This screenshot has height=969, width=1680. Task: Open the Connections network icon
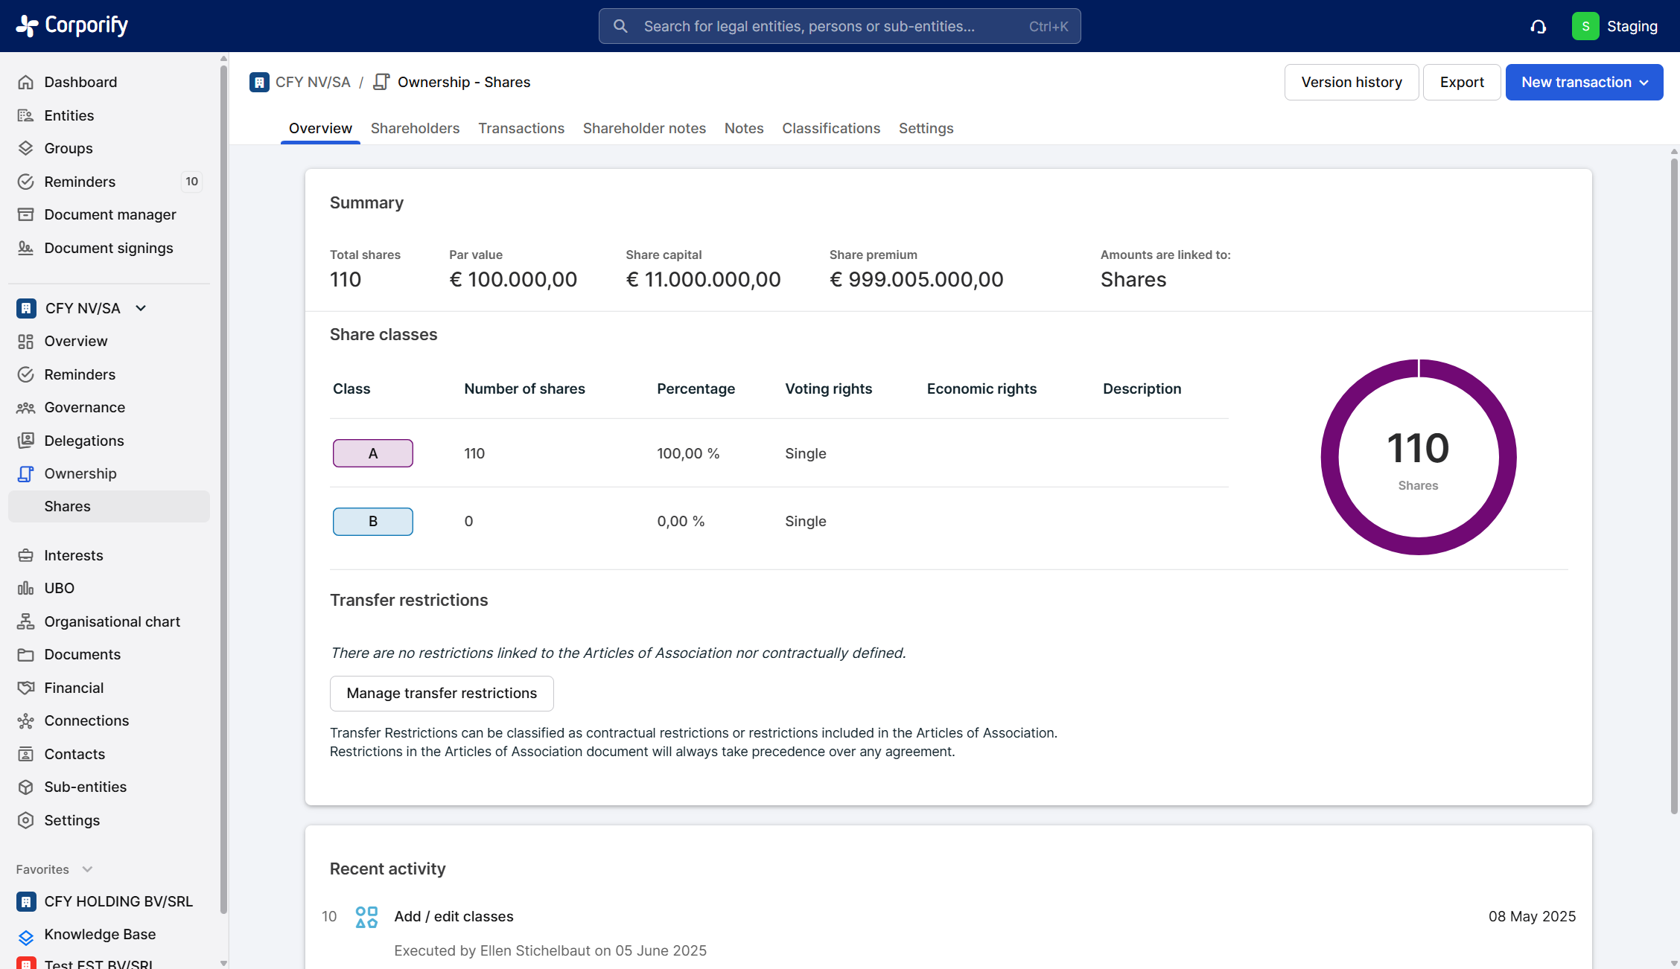click(26, 720)
